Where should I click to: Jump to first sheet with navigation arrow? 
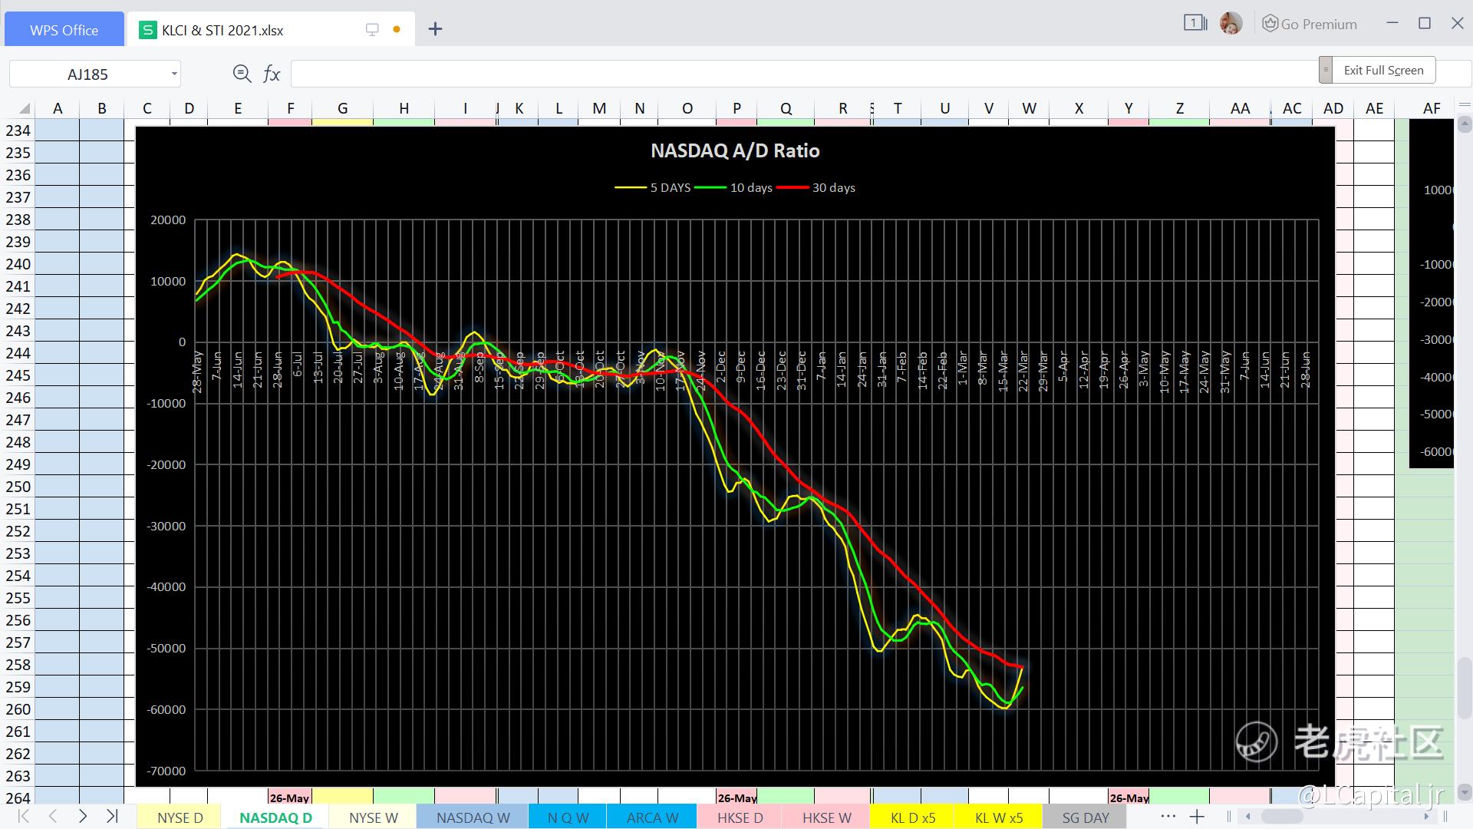click(x=23, y=816)
